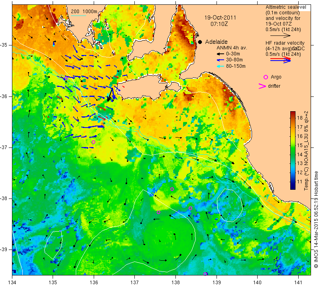Click the ANMN 4h av. legend heading
Viewport: 319px width, 287px height.
[232, 48]
